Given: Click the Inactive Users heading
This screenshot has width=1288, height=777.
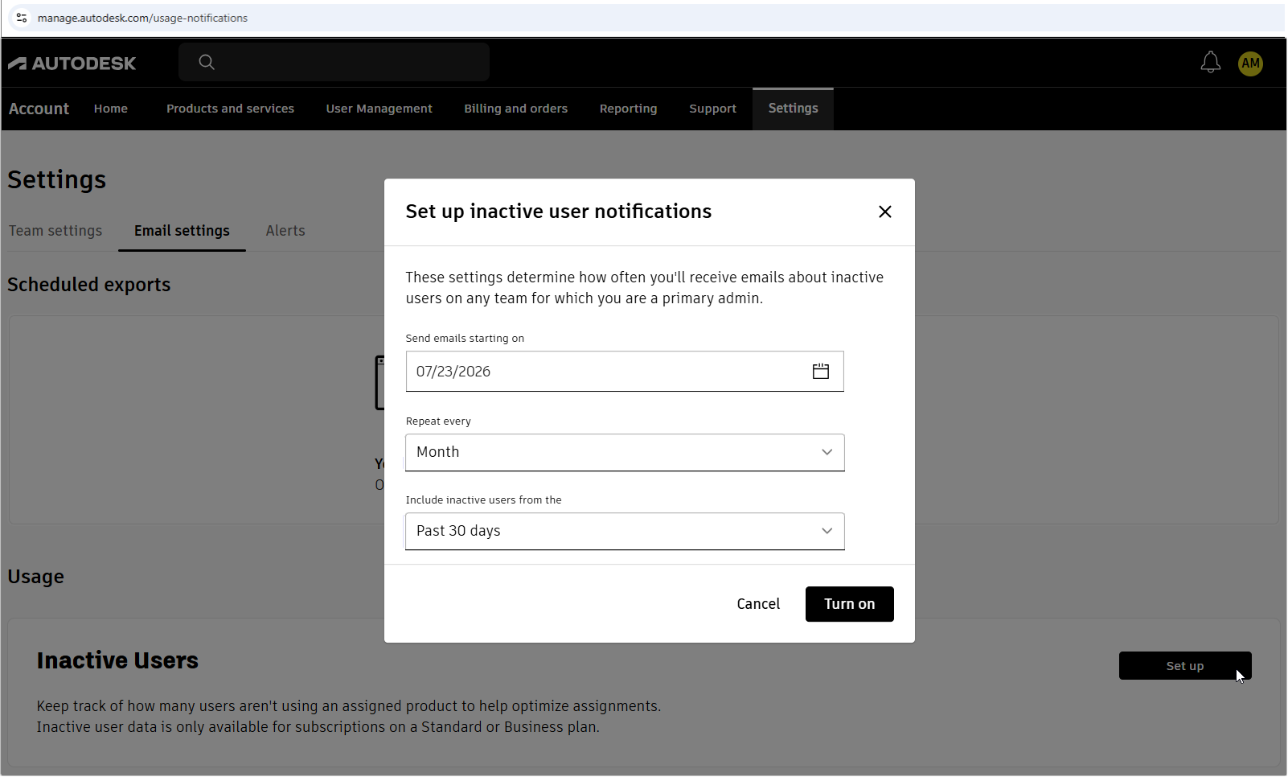Looking at the screenshot, I should tap(117, 660).
